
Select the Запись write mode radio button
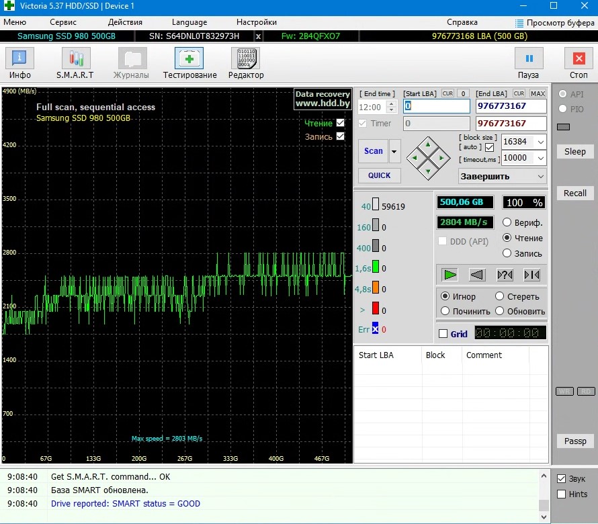tap(507, 253)
